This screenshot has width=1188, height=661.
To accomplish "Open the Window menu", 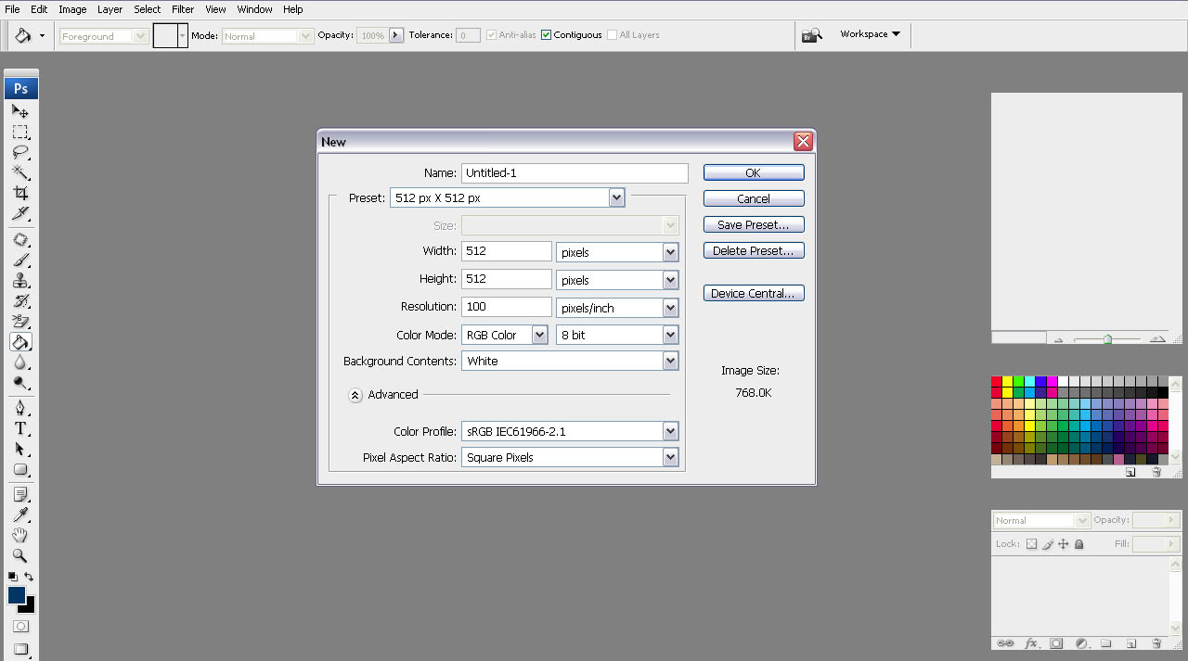I will pos(254,9).
